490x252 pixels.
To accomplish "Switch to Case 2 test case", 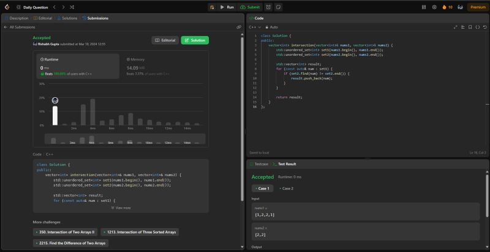I will (287, 188).
